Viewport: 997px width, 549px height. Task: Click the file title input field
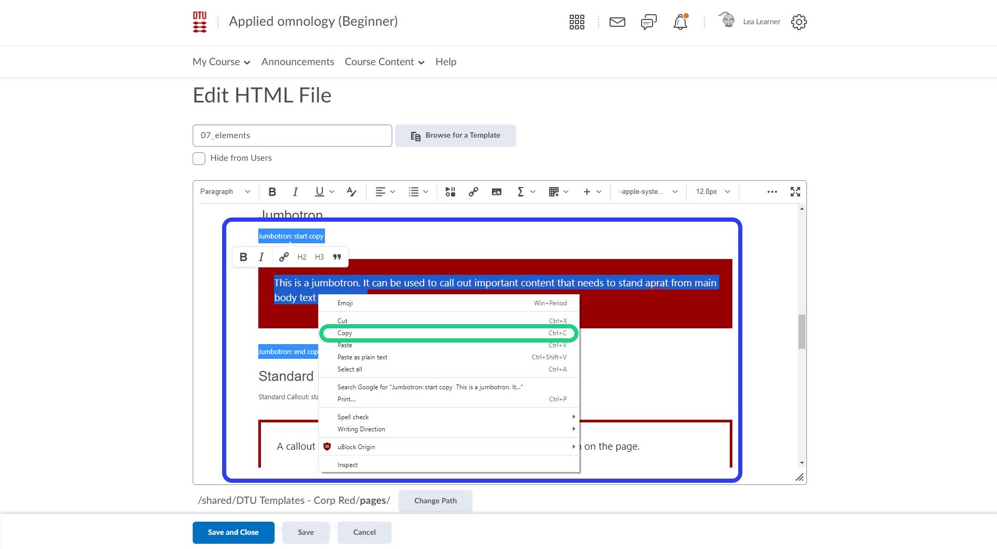[292, 136]
